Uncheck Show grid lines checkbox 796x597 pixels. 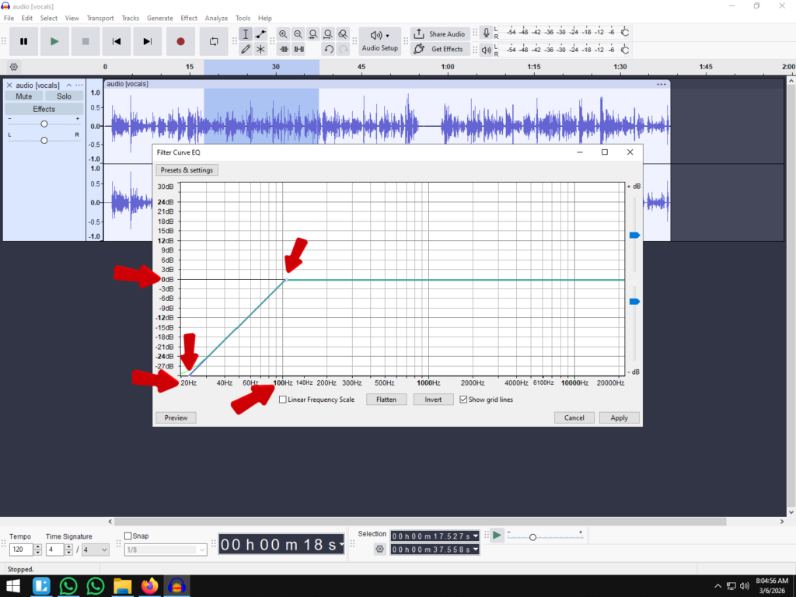coord(463,400)
